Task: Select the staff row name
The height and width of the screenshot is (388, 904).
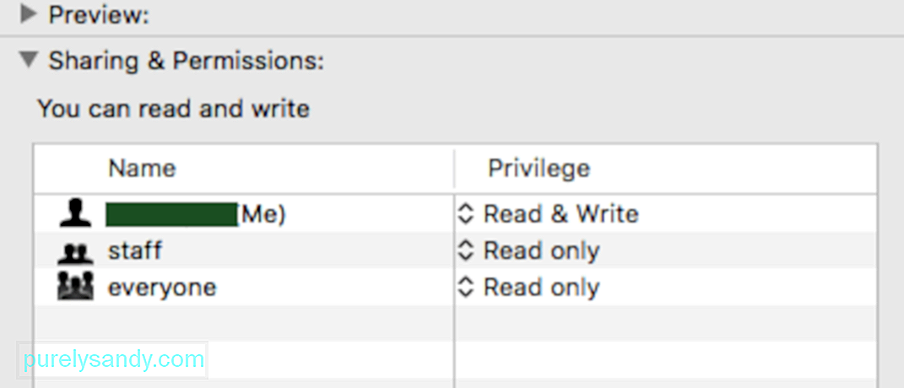Action: click(135, 251)
